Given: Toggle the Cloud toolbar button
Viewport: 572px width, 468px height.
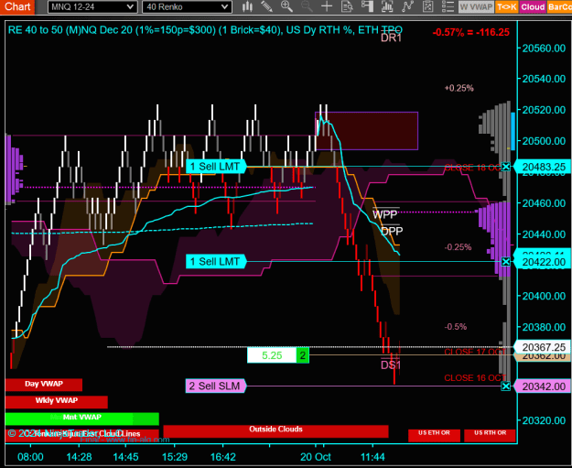Looking at the screenshot, I should (x=533, y=7).
